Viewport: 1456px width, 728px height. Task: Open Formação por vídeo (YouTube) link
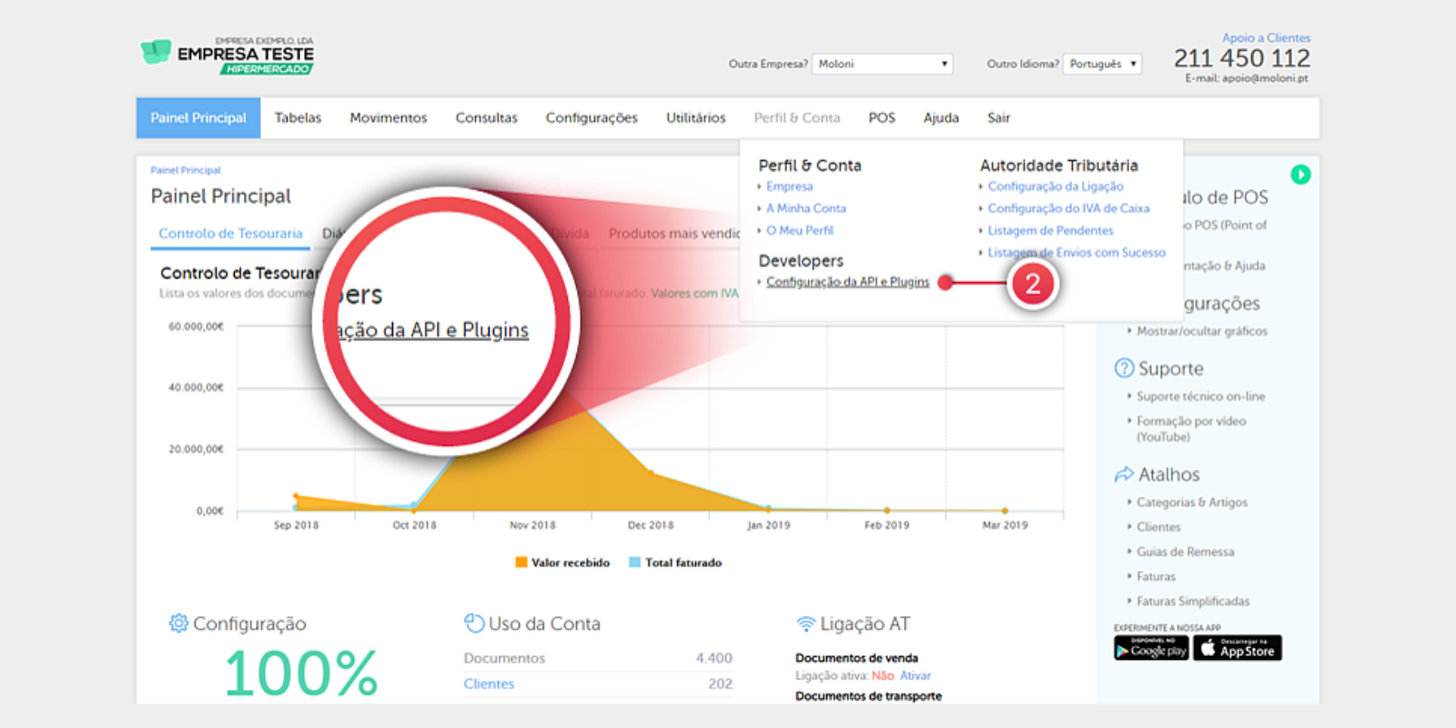pyautogui.click(x=1191, y=429)
